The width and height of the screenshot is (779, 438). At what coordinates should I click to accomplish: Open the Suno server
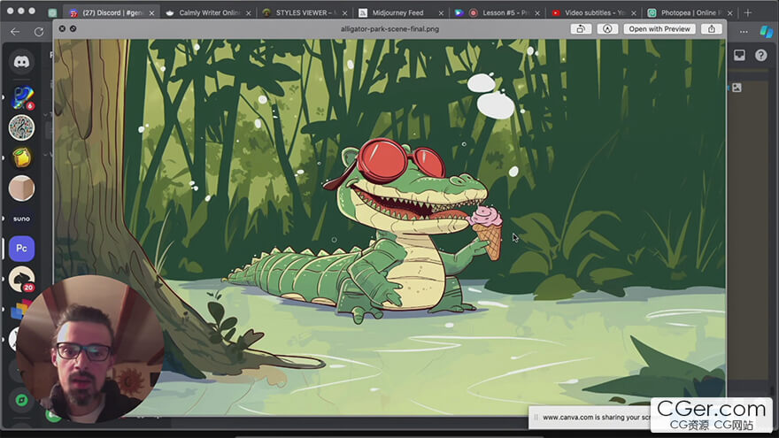point(21,219)
